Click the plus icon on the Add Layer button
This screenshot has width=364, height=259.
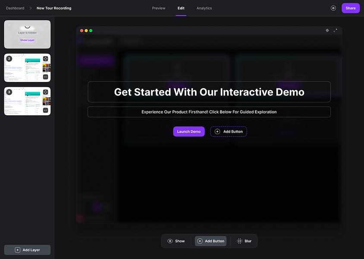tap(17, 250)
